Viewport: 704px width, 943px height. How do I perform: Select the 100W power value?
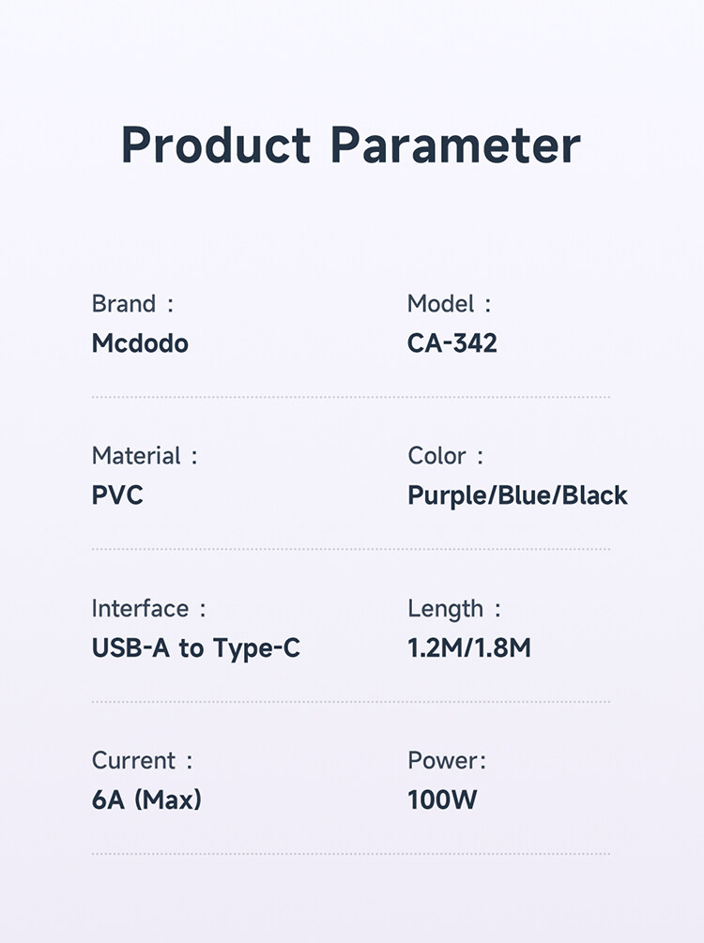[442, 799]
